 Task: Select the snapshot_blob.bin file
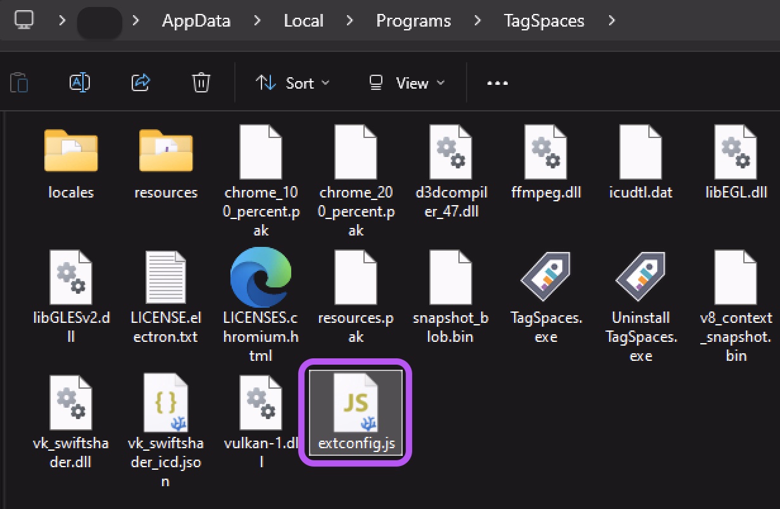tap(451, 277)
